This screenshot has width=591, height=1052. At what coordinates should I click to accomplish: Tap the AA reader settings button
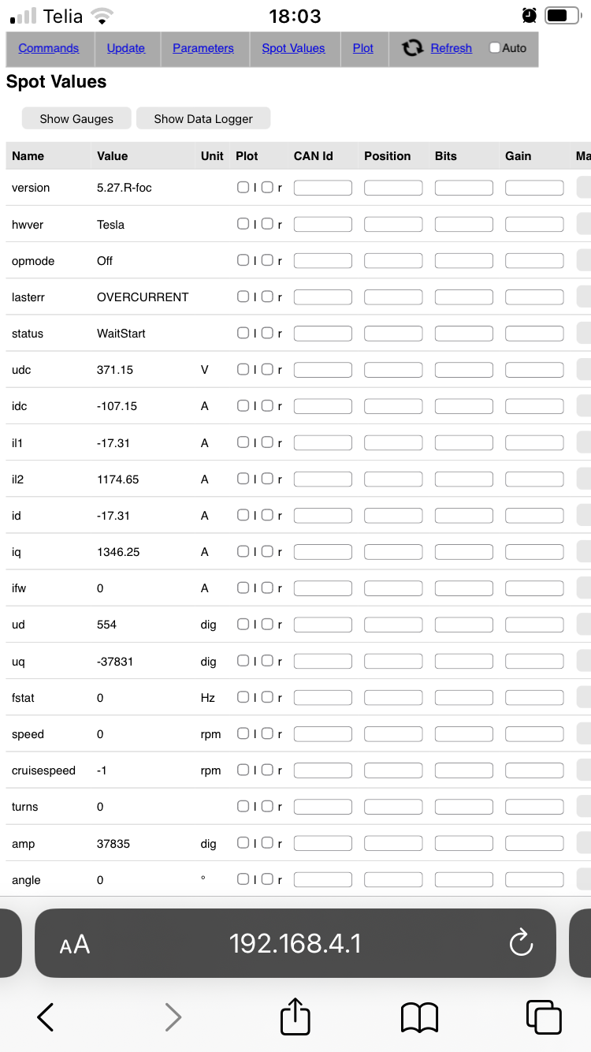(x=75, y=944)
